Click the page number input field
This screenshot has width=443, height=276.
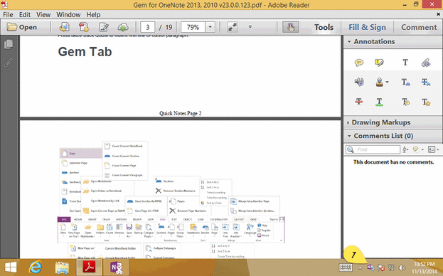pos(147,27)
